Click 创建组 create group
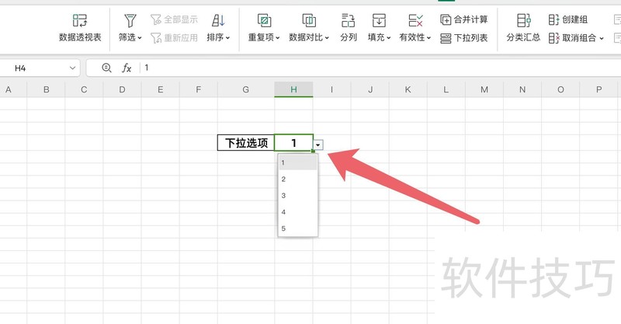This screenshot has height=324, width=621. 567,19
